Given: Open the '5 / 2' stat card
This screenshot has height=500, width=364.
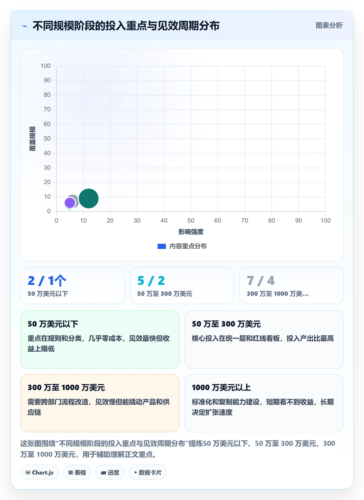Looking at the screenshot, I should coord(182,285).
